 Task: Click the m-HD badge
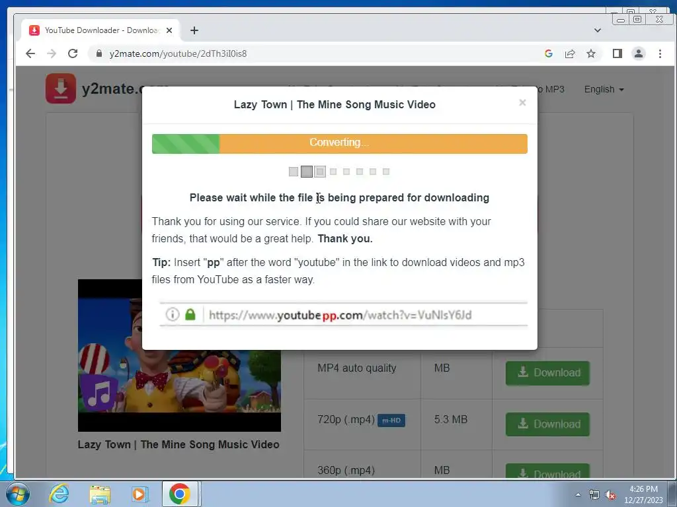point(391,421)
